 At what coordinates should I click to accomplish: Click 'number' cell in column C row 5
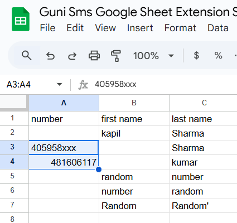pos(204,177)
